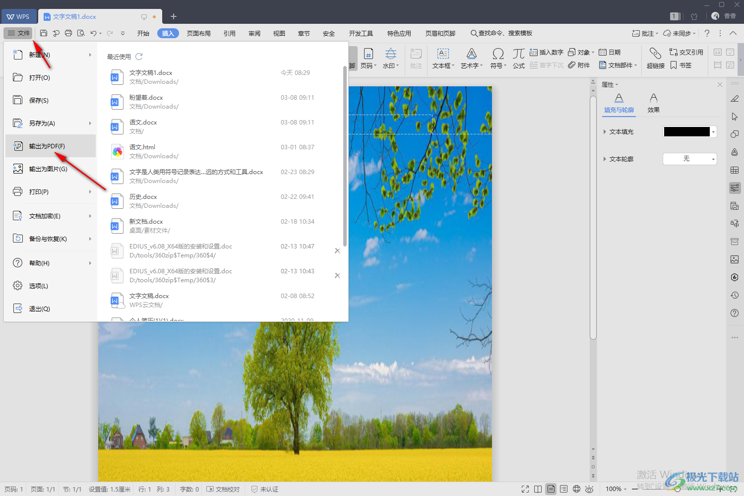Screen dimensions: 744x496
Task: Expand the 另存为(A) submenu
Action: [x=90, y=123]
